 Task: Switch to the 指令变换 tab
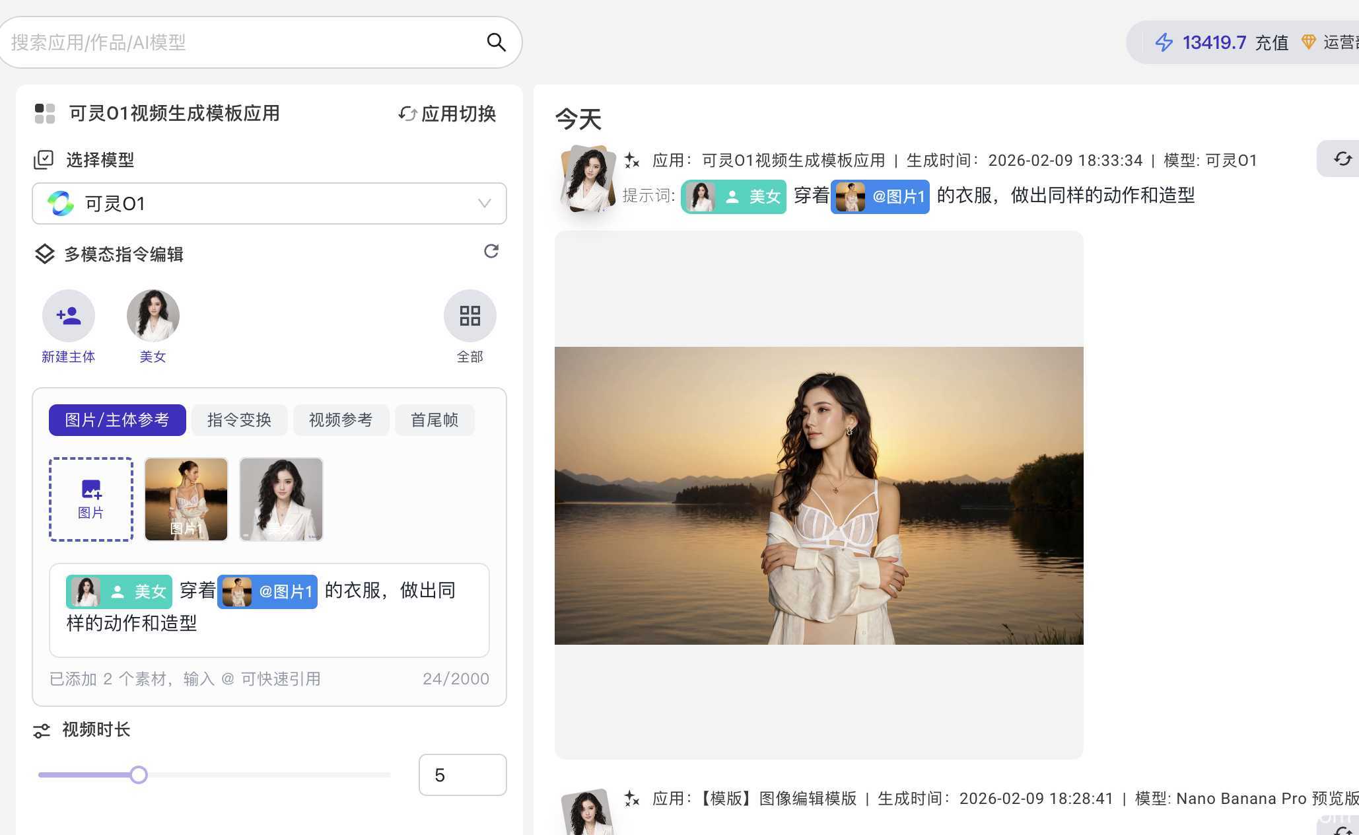(x=239, y=420)
